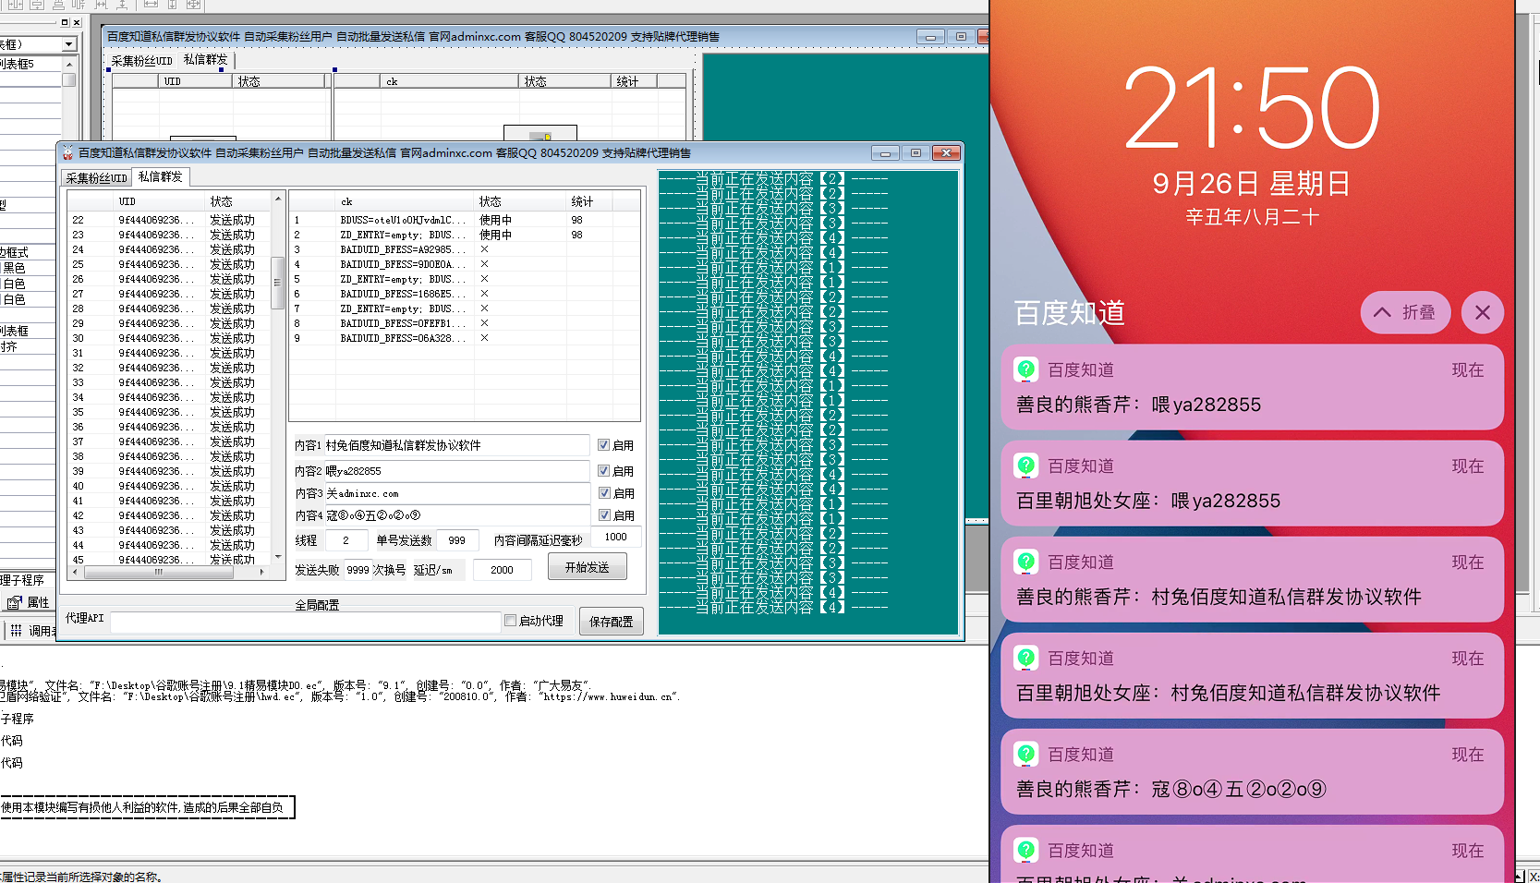Viewport: 1540px width, 883px height.
Task: Dismiss the 百度知道 notification group with the X
Action: (x=1482, y=313)
